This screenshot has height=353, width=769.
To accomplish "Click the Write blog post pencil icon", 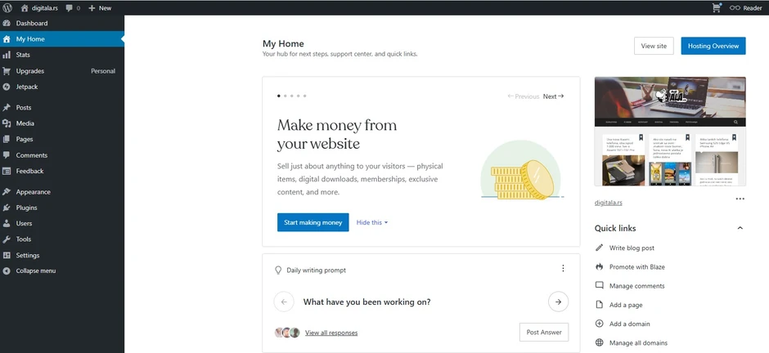I will click(x=600, y=248).
